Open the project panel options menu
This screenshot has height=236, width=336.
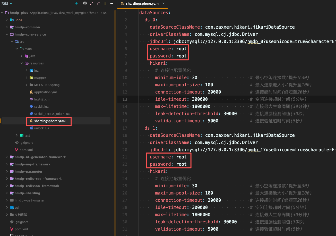point(105,4)
